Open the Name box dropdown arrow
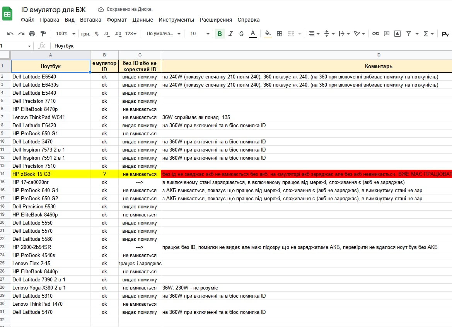452x327 pixels. point(29,46)
